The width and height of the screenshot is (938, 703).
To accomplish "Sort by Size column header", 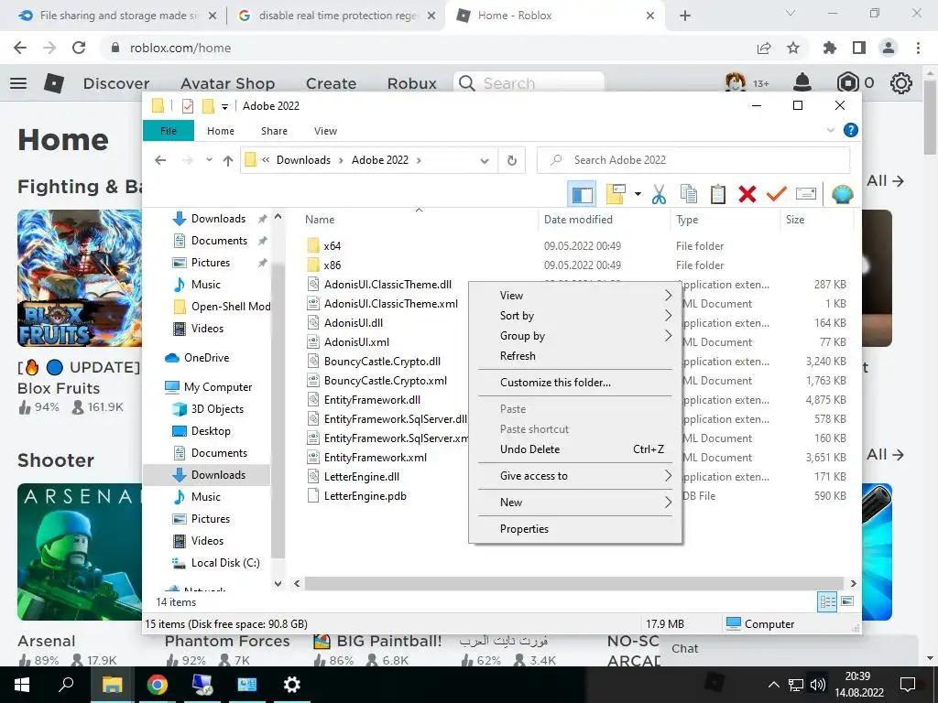I will point(817,220).
